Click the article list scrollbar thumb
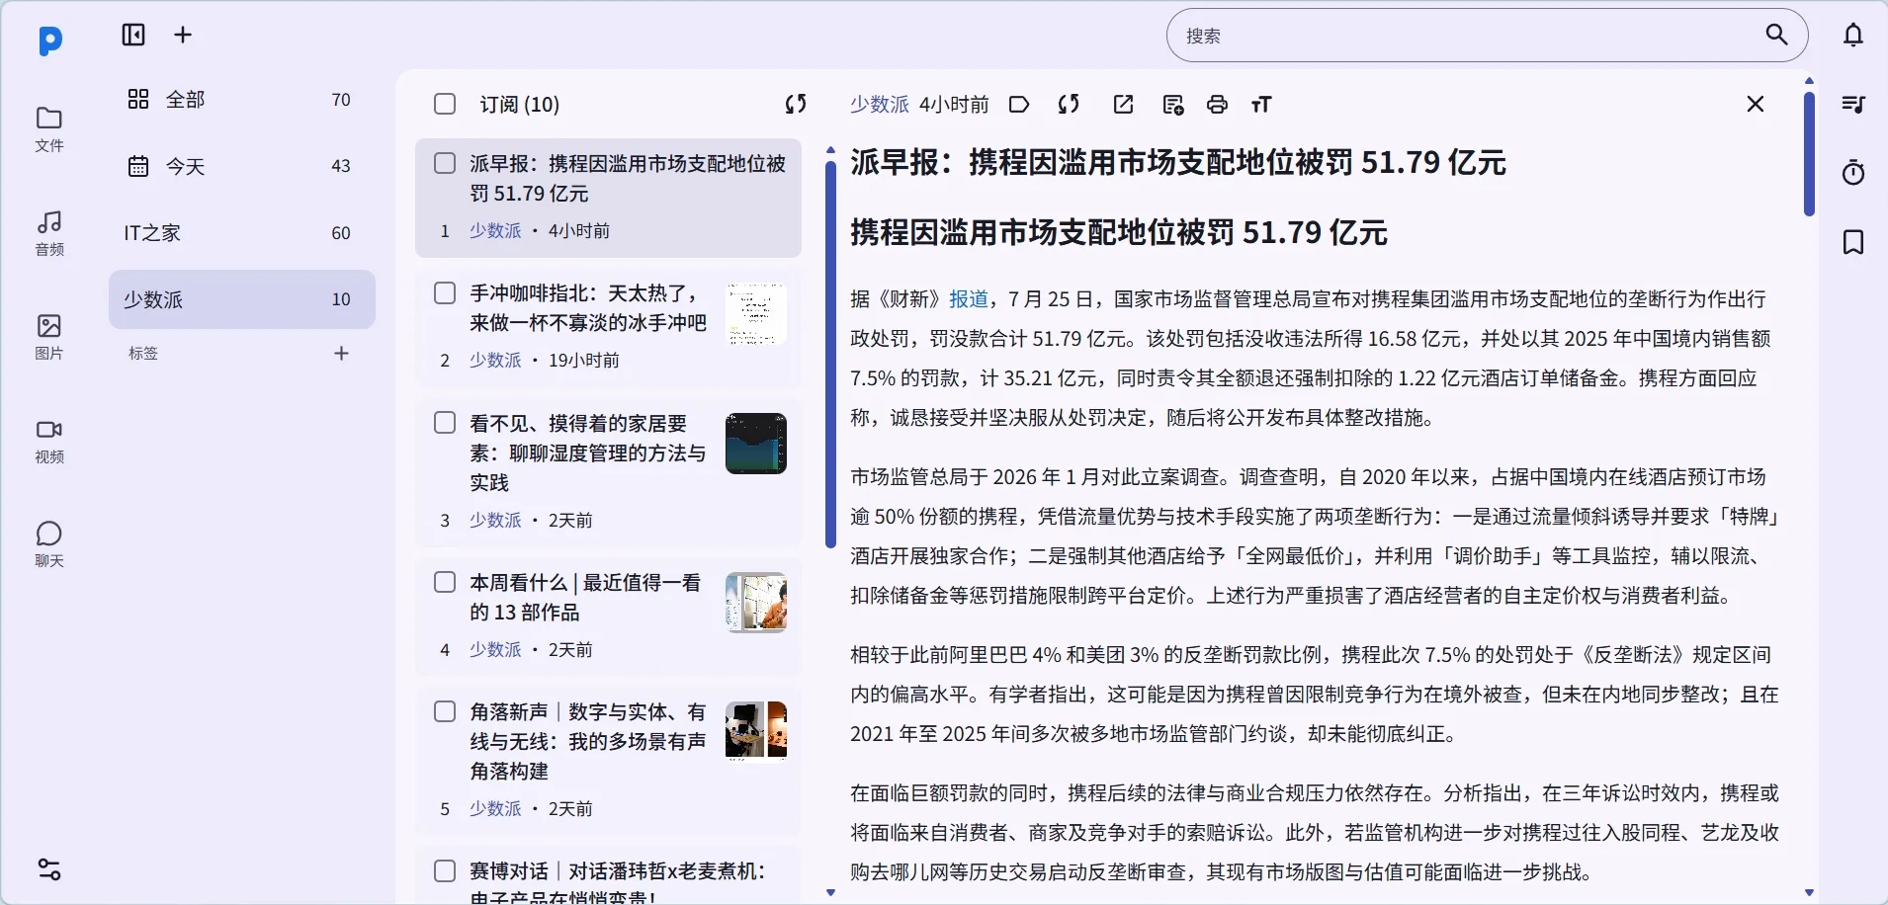 (x=830, y=355)
